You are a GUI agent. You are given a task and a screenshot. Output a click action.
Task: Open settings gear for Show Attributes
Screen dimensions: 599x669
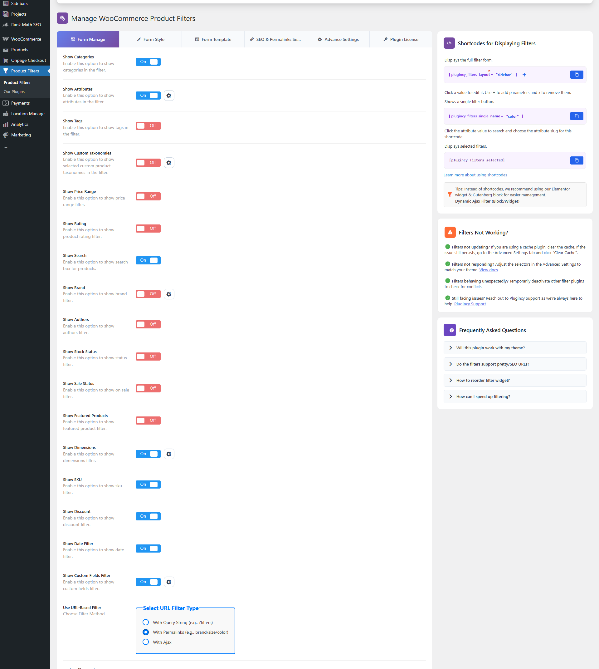click(169, 96)
